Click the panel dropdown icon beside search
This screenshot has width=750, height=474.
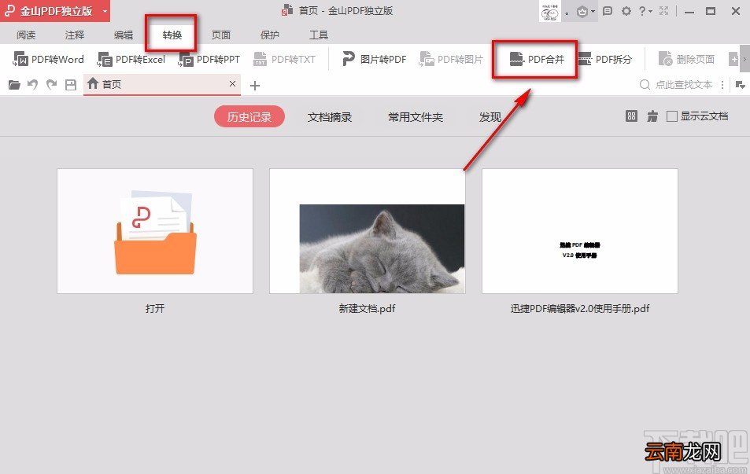740,85
